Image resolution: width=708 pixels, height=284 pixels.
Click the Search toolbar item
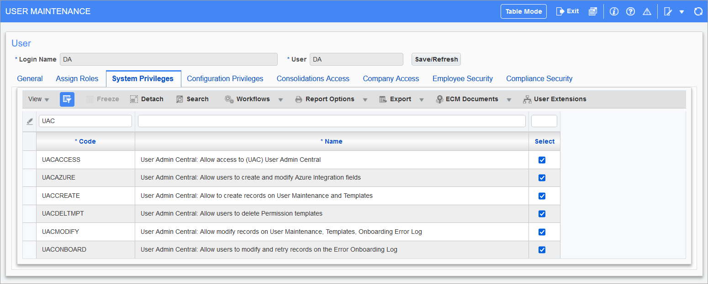point(192,99)
